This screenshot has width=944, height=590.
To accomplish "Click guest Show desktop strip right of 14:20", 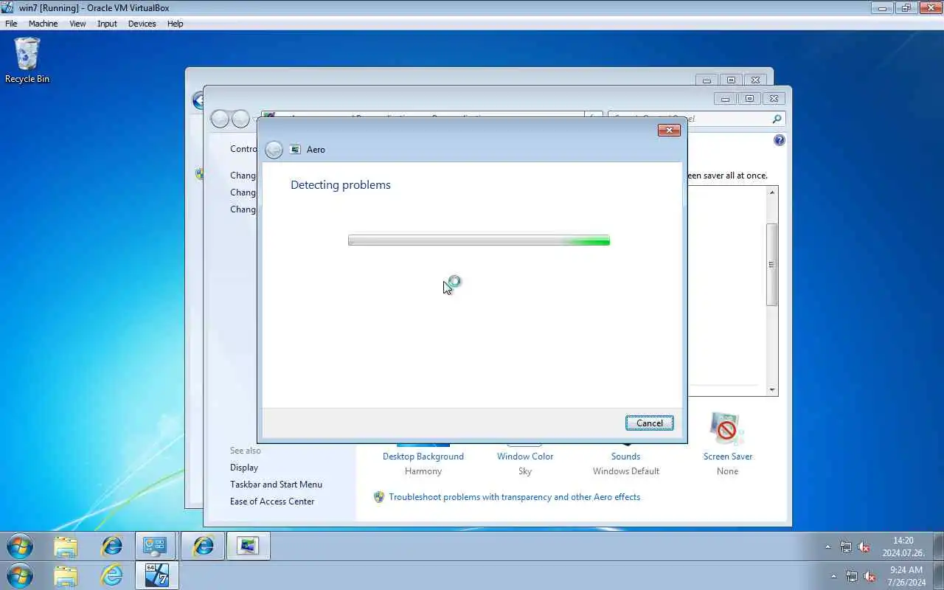I will [x=937, y=546].
